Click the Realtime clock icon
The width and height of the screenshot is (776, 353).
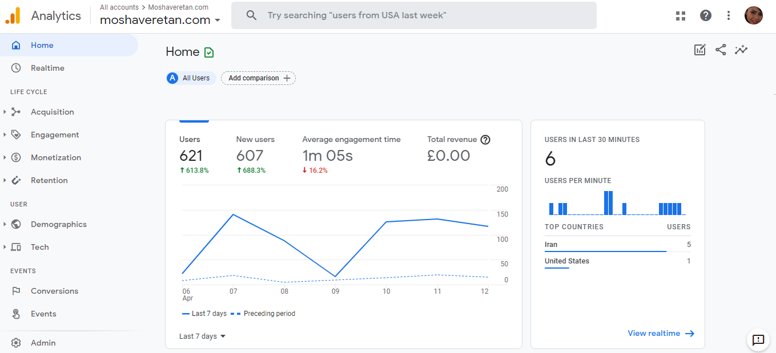point(16,68)
